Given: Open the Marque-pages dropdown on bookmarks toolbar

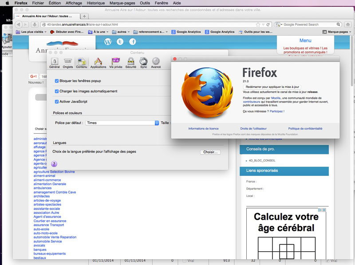Looking at the screenshot, I should pyautogui.click(x=337, y=32).
